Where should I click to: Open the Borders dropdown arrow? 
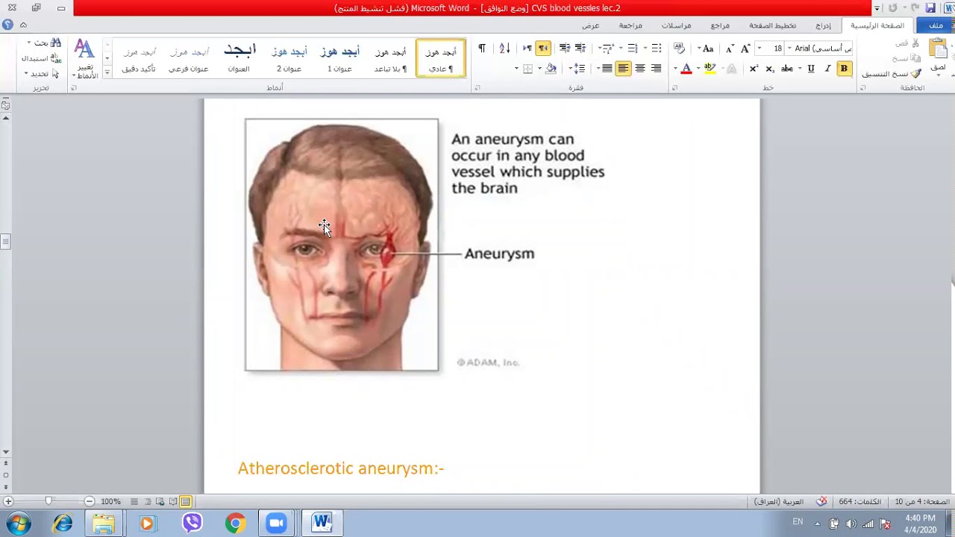point(517,69)
